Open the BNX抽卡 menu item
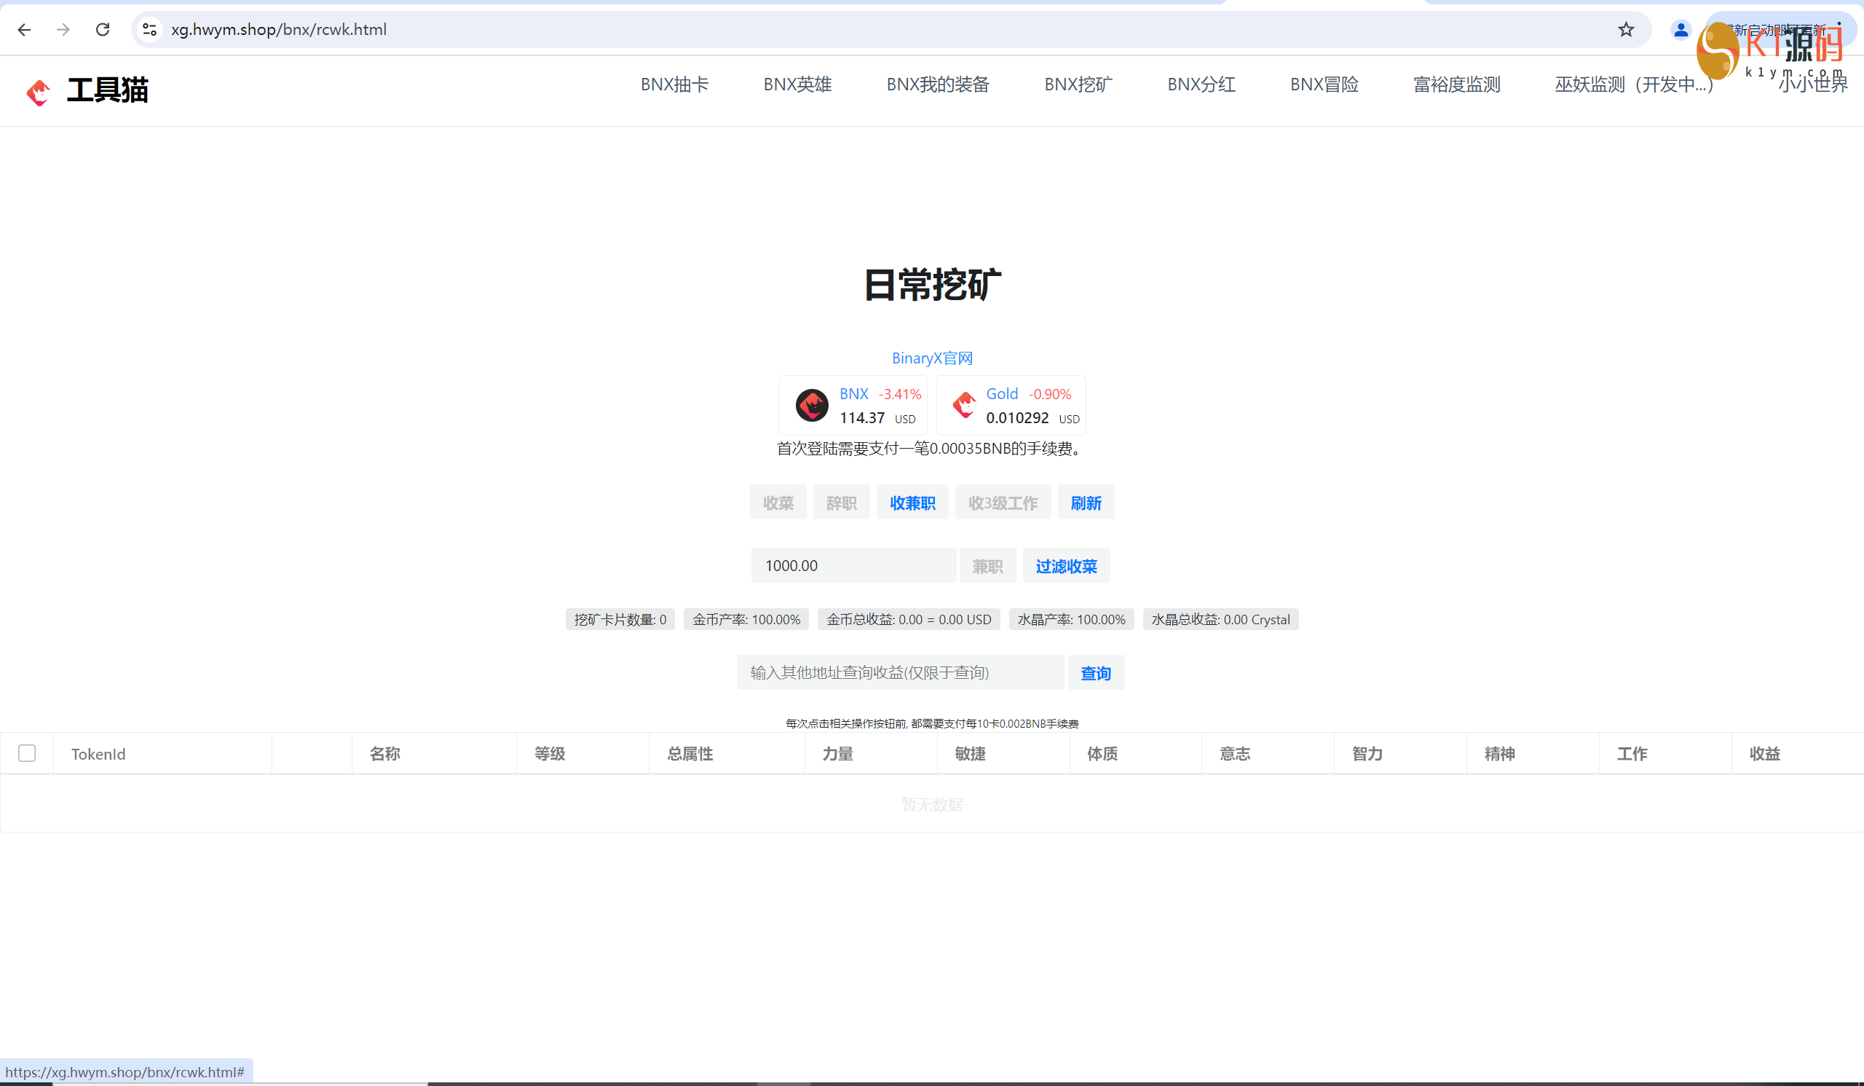This screenshot has width=1864, height=1086. coord(674,84)
